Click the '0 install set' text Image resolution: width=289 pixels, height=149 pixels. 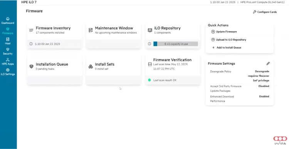[102, 69]
